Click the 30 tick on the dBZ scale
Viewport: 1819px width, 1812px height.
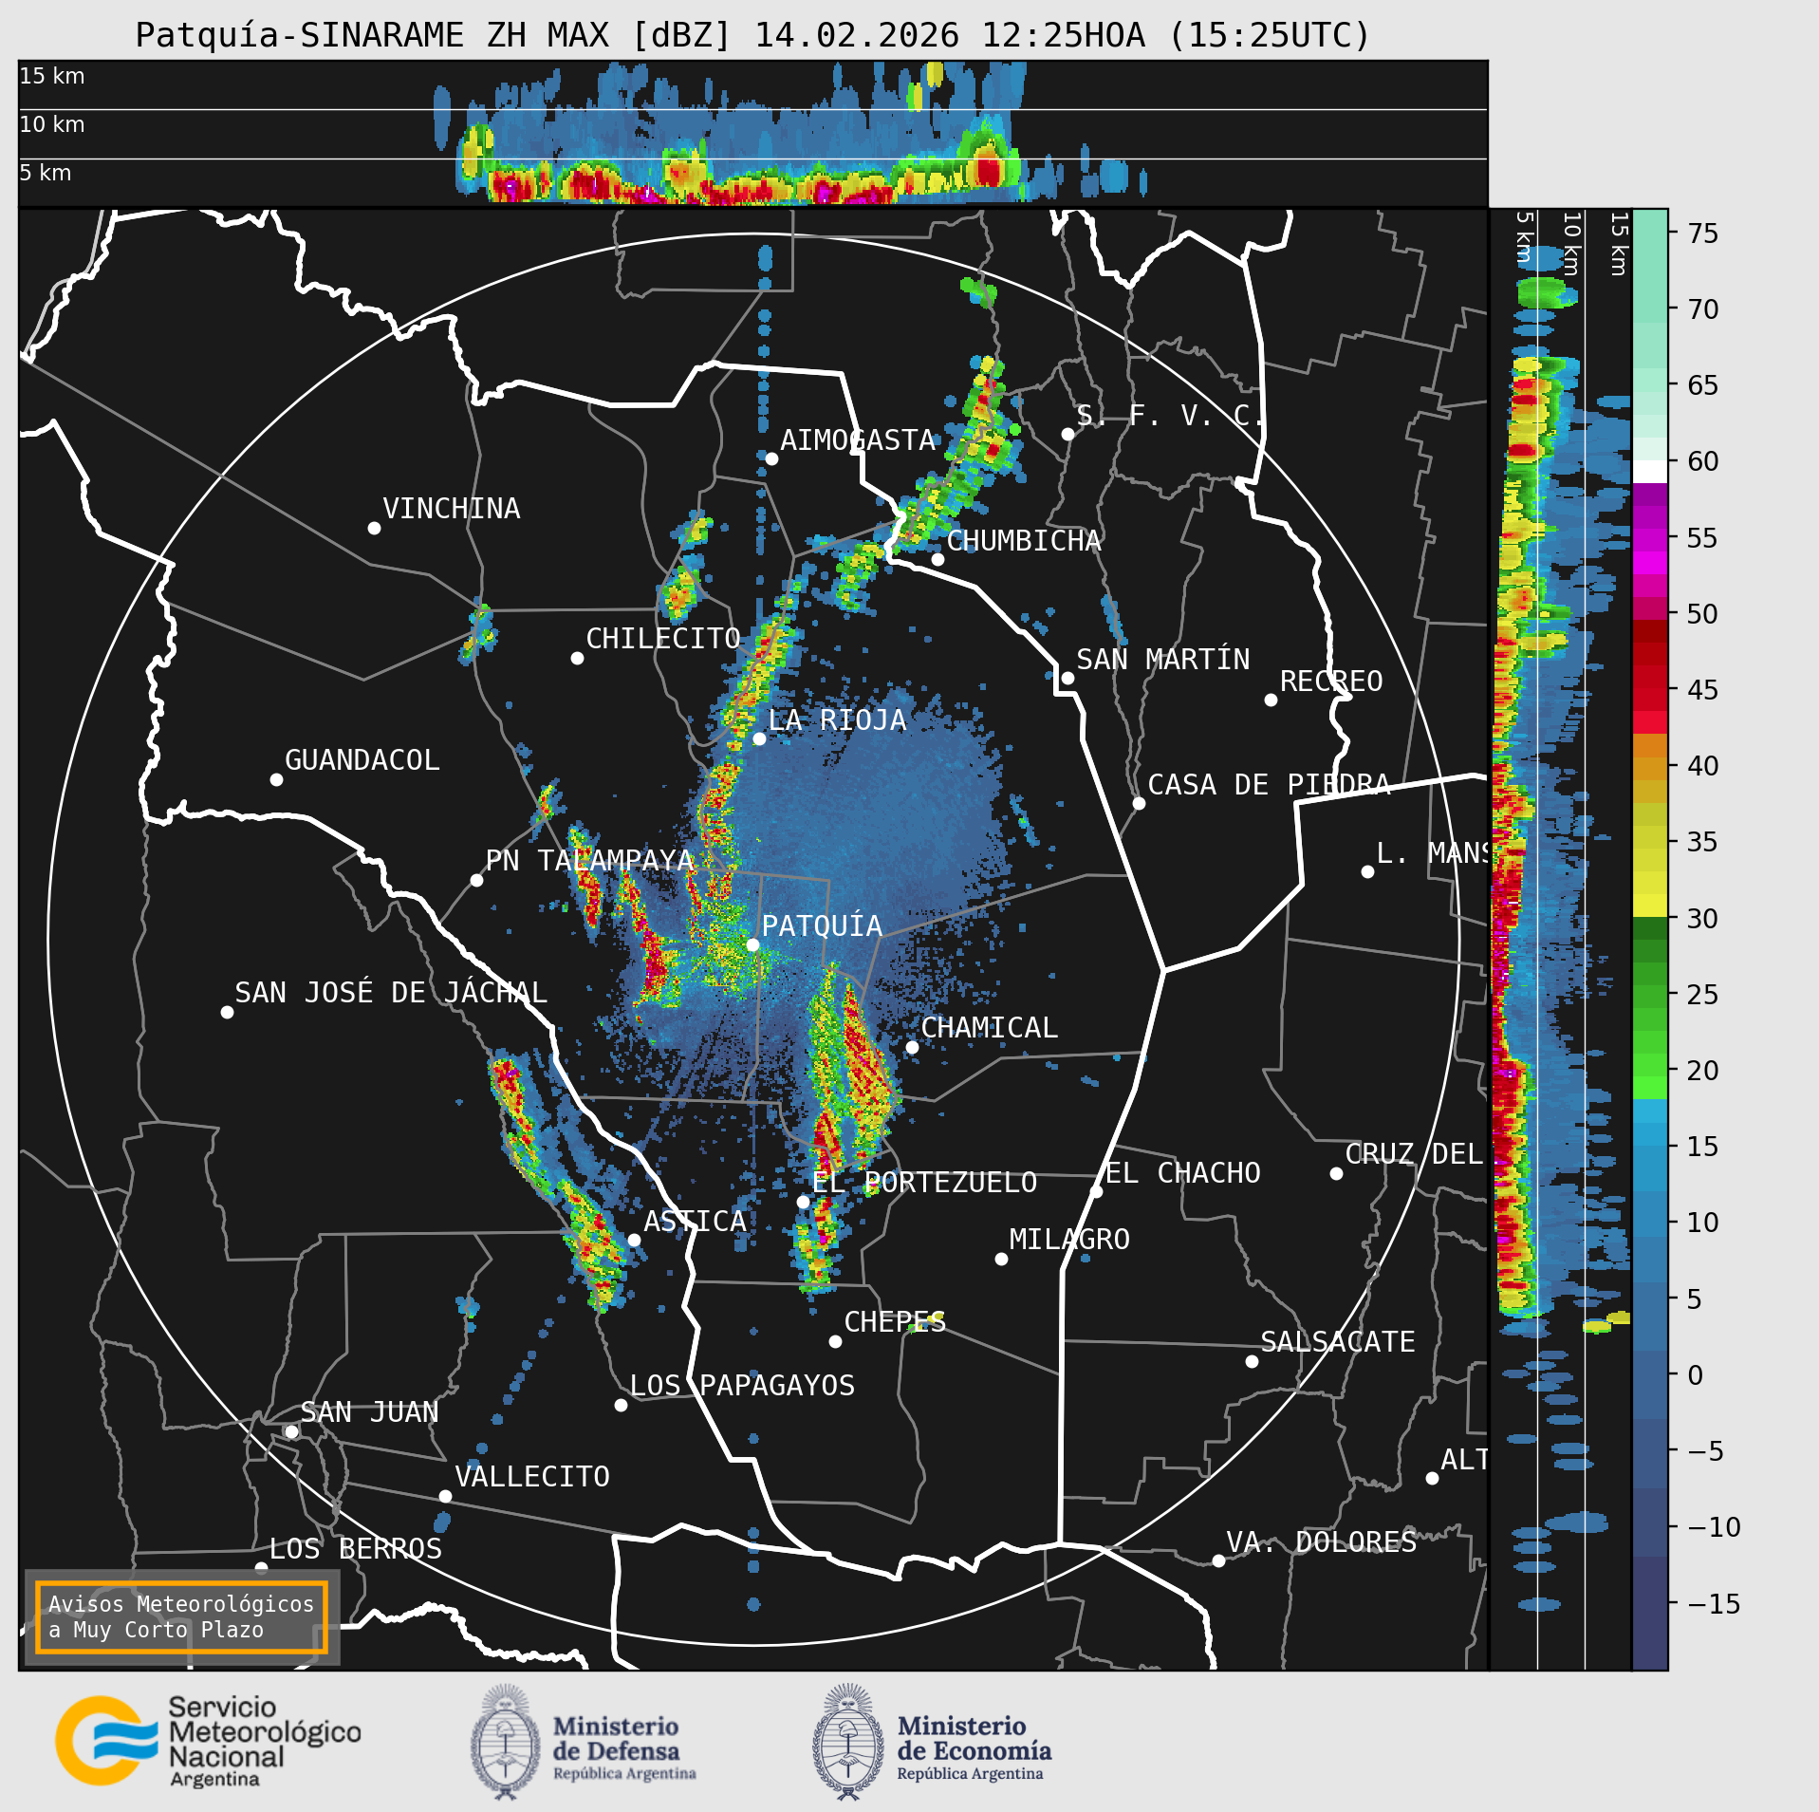coord(1703,918)
